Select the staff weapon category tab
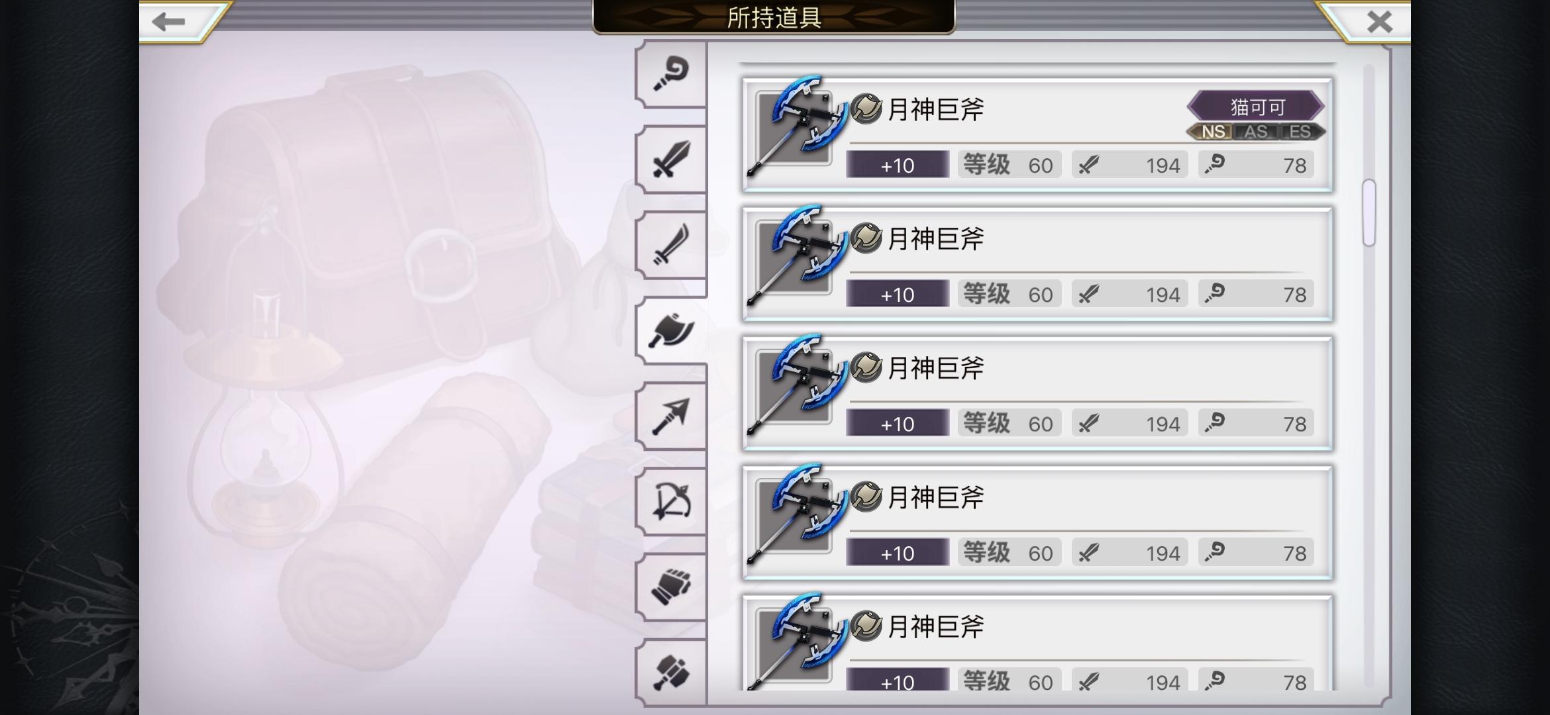 tap(670, 74)
